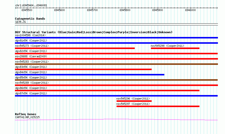Select the red dgv82n54 loss bar

coord(116,54)
